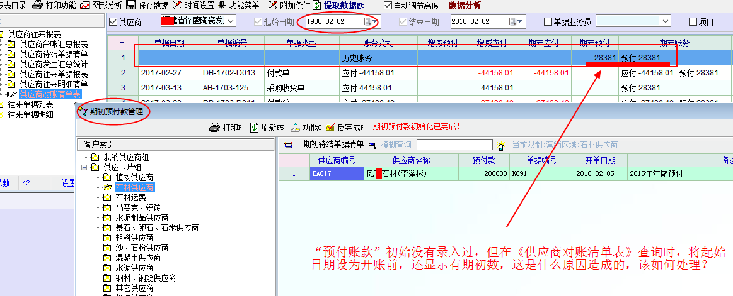Click the printer icon for 打印功能
The width and height of the screenshot is (733, 296).
37,5
